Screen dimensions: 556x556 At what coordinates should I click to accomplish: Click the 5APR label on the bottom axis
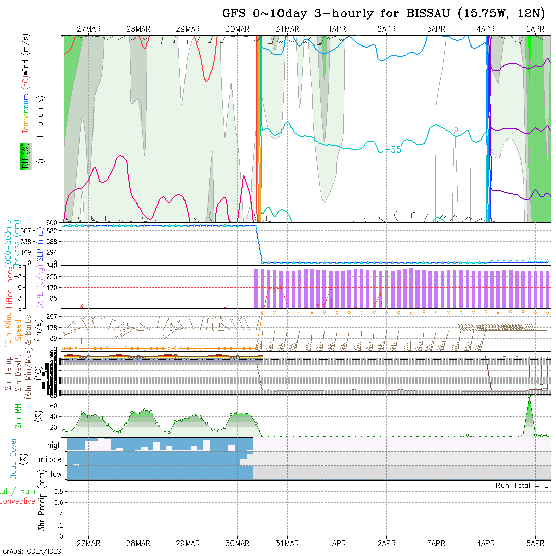[535, 543]
